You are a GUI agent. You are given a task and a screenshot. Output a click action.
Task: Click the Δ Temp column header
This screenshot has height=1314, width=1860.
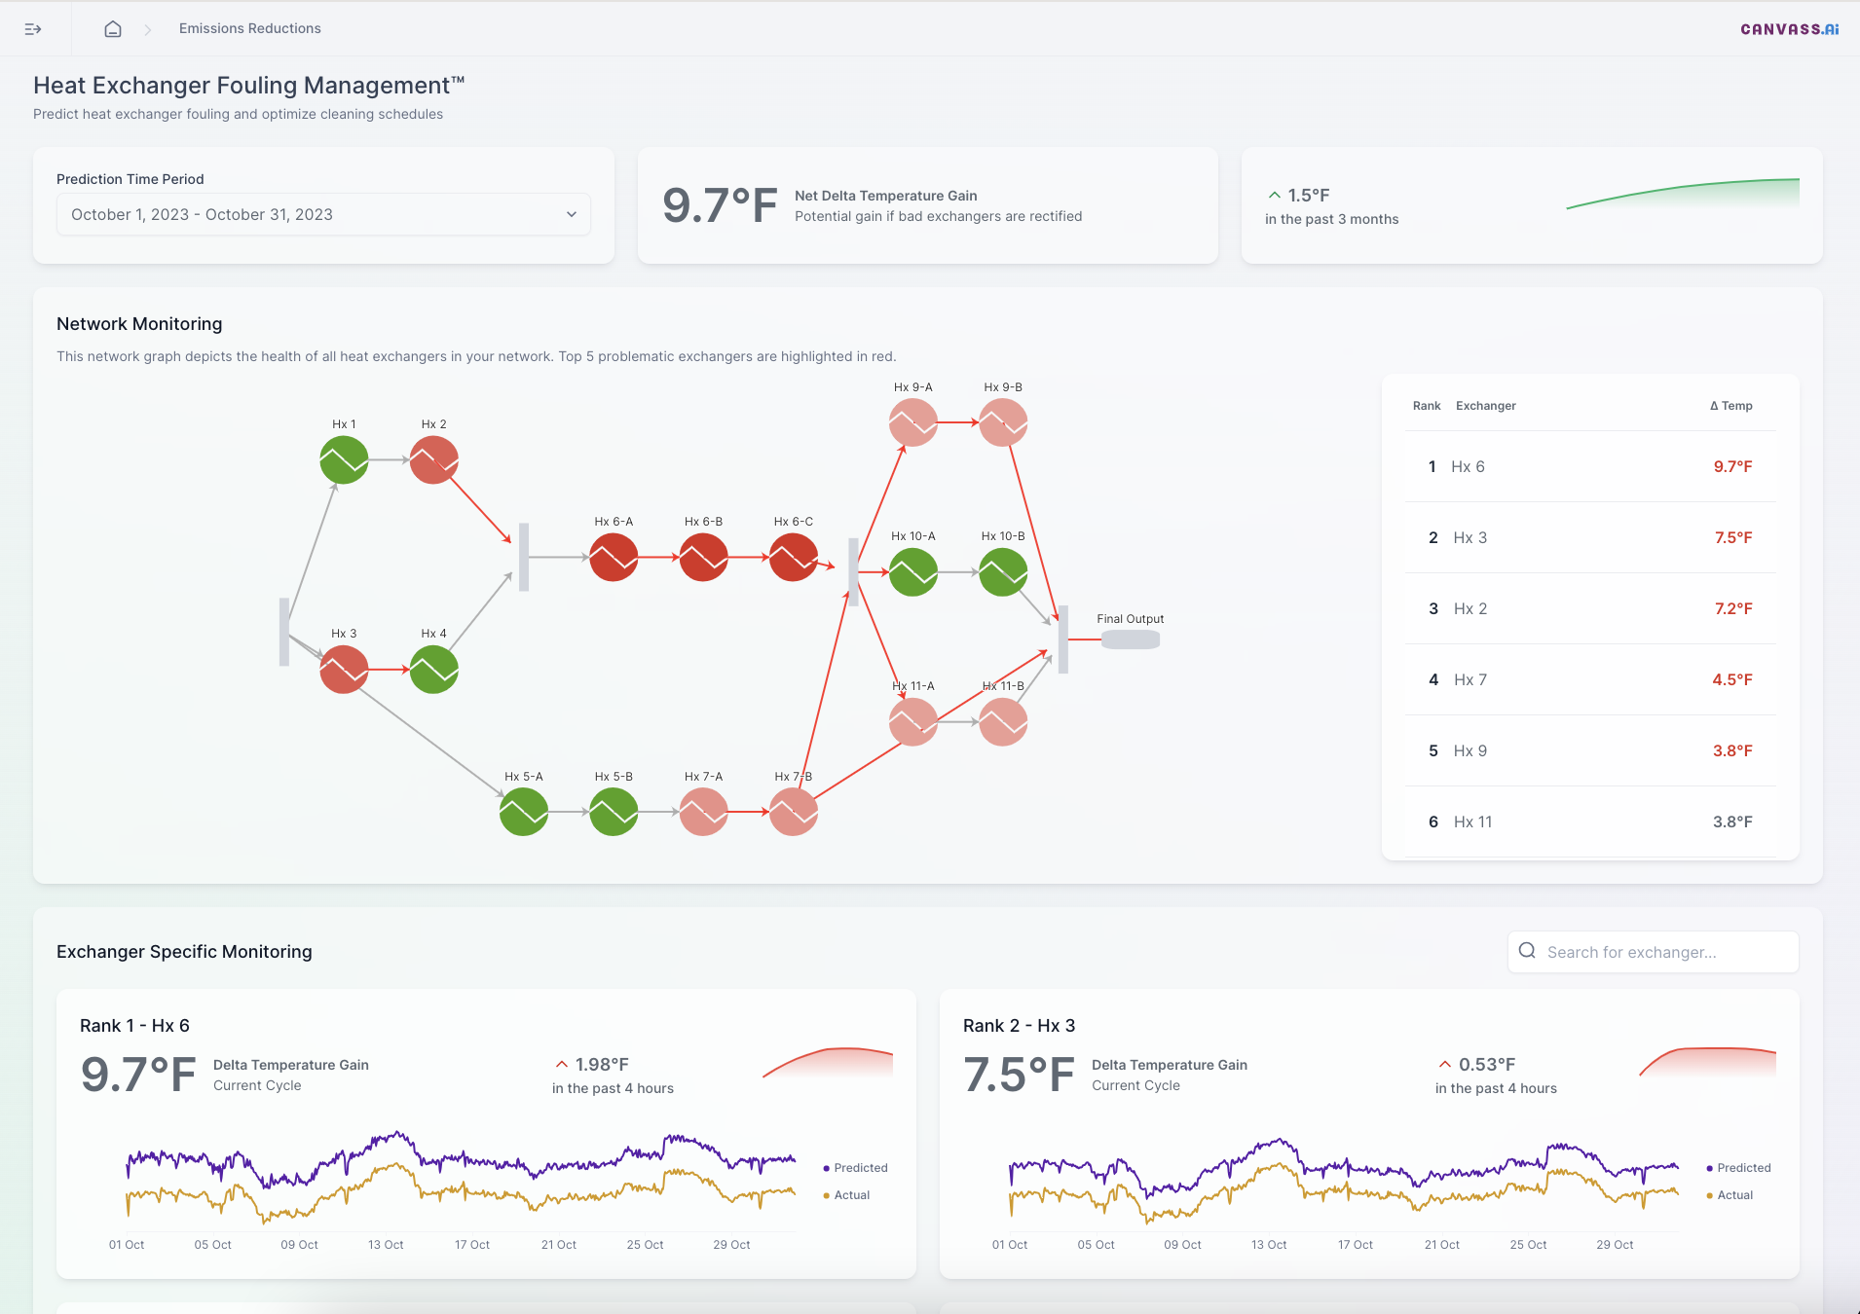[1730, 406]
